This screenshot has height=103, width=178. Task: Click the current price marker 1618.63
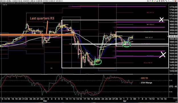click(173, 36)
